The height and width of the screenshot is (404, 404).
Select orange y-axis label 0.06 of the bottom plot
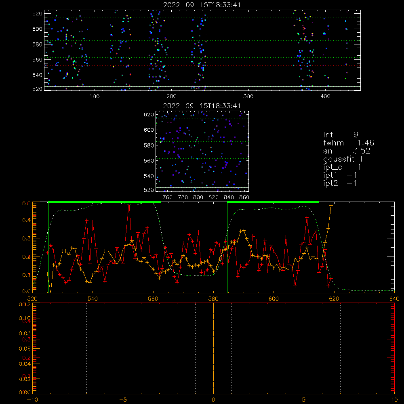pyautogui.click(x=25, y=349)
